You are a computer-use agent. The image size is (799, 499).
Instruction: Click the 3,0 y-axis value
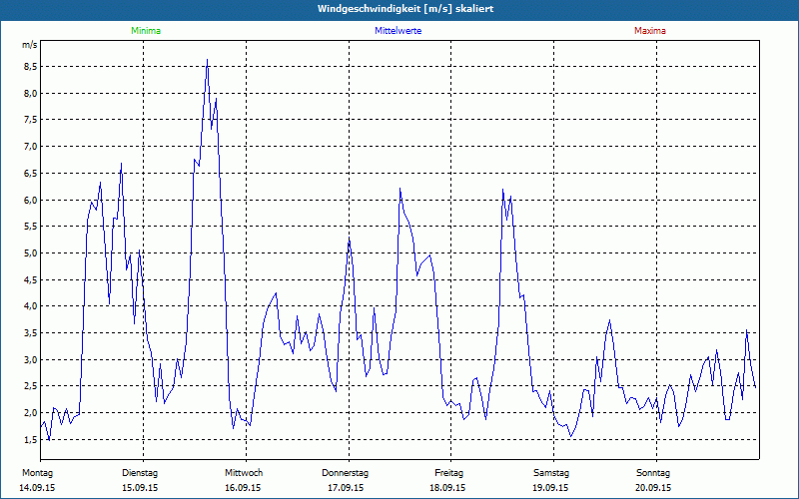(29, 359)
